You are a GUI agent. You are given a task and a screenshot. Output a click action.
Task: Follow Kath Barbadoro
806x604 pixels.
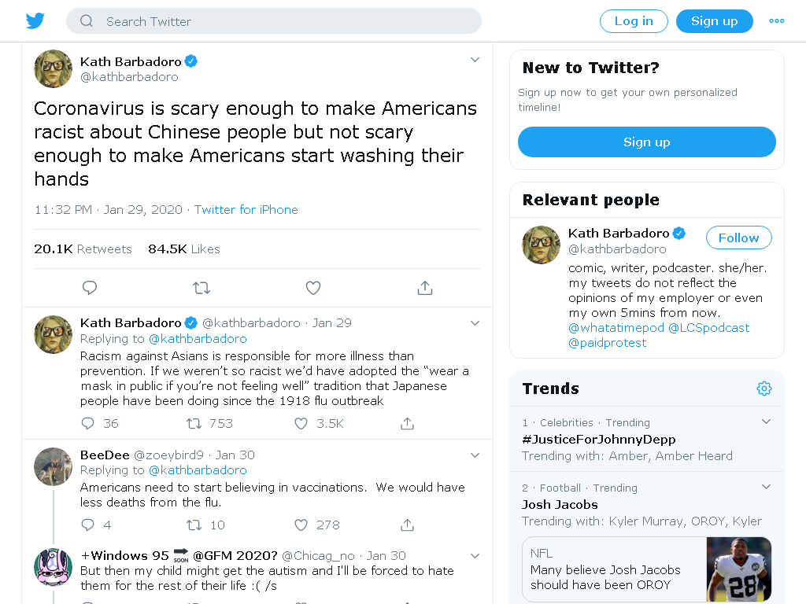(738, 238)
